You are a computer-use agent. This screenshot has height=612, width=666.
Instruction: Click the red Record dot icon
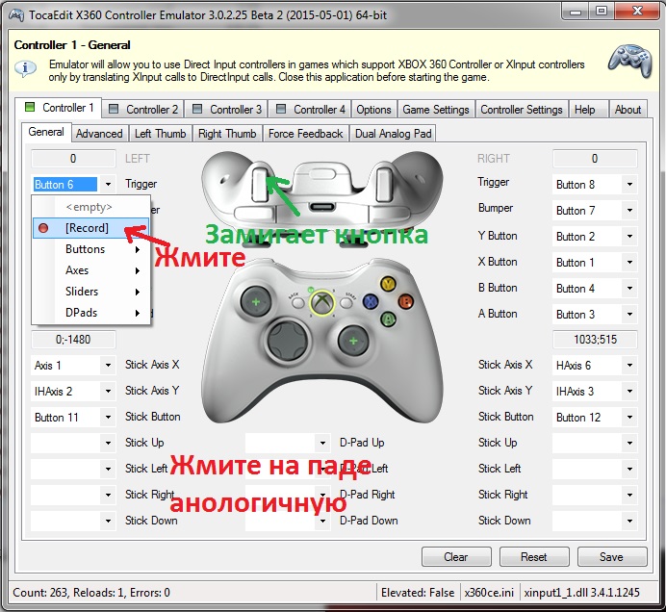point(43,228)
